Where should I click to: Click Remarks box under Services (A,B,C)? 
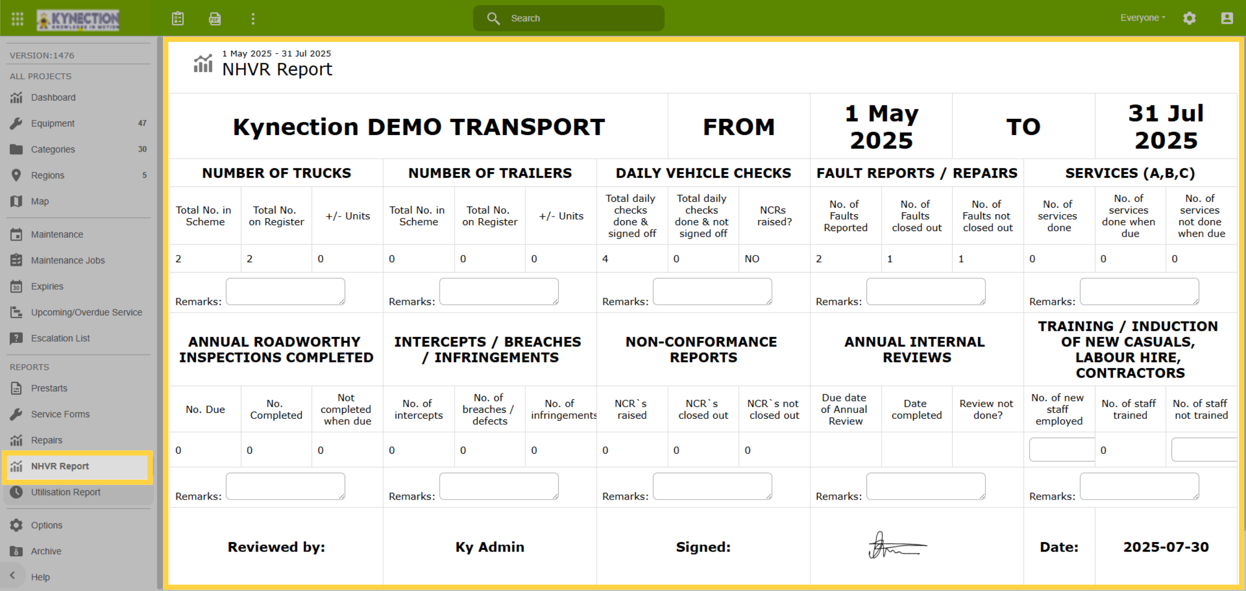click(1140, 291)
